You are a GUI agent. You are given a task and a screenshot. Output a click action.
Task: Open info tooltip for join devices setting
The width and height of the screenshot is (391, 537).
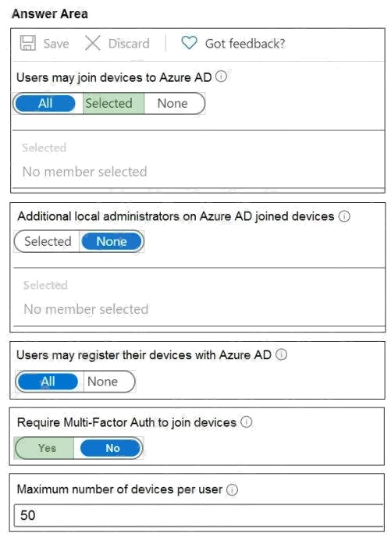pyautogui.click(x=221, y=76)
